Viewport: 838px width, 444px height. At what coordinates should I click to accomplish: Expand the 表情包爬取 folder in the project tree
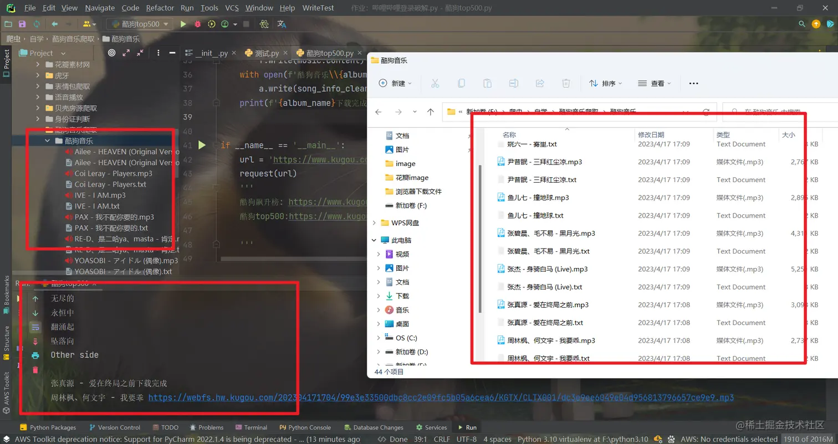(x=38, y=86)
